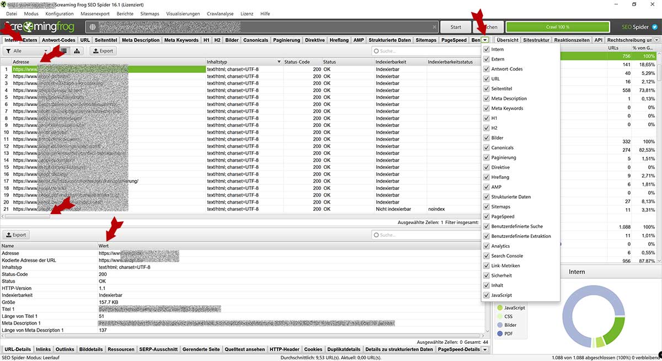Toggle the Hreflang checkbox

486,177
